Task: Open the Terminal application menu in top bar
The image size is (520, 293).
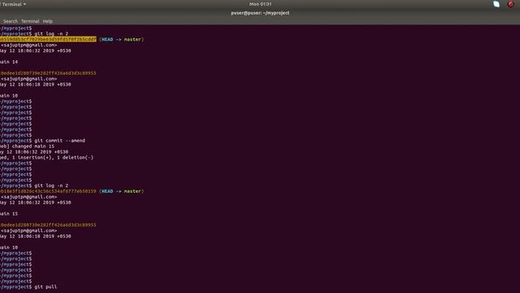Action: (13, 4)
